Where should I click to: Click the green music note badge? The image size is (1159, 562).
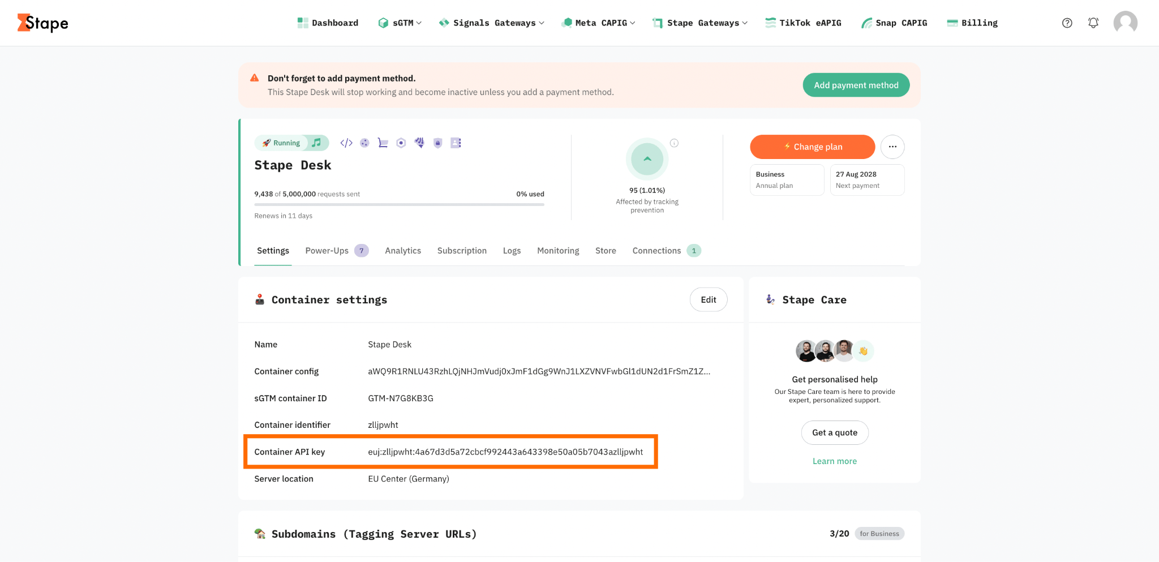(317, 143)
